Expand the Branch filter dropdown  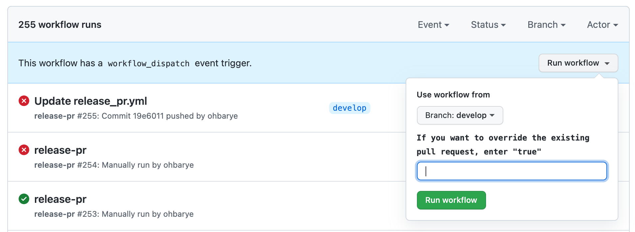[547, 25]
